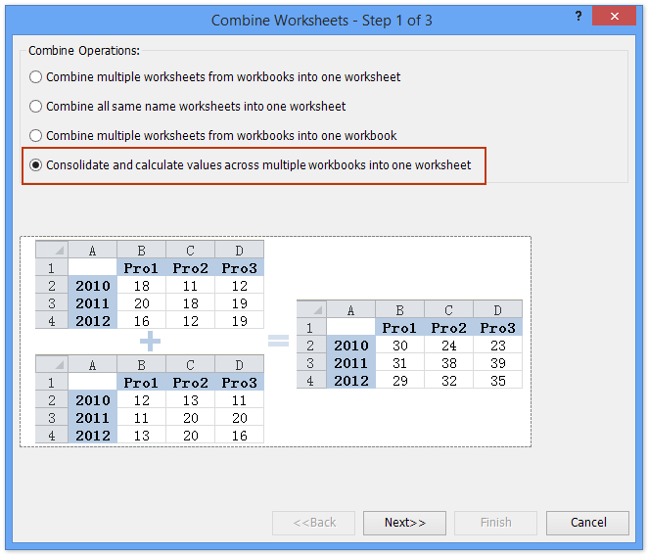Viewport: 648px width, 555px height.
Task: Proceed with the Next>> button
Action: 404,523
